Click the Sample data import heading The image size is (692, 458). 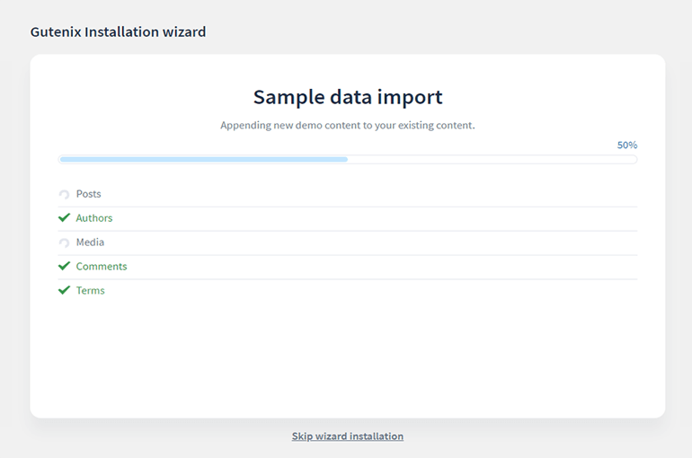pyautogui.click(x=348, y=97)
